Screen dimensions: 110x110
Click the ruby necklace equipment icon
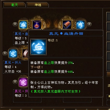[37, 25]
